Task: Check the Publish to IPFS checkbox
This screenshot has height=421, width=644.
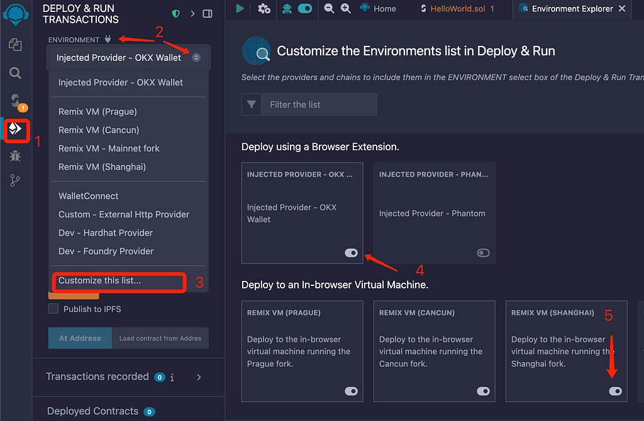Action: pos(53,309)
